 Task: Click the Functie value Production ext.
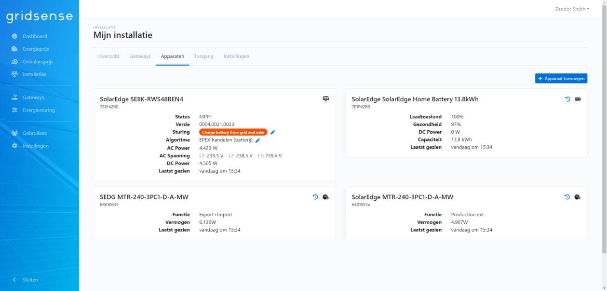(468, 214)
